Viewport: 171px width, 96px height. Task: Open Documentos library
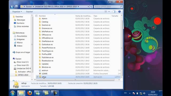pos(20,36)
